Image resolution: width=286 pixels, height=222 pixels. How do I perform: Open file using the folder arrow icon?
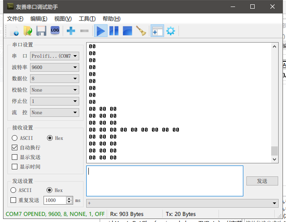pyautogui.click(x=28, y=31)
